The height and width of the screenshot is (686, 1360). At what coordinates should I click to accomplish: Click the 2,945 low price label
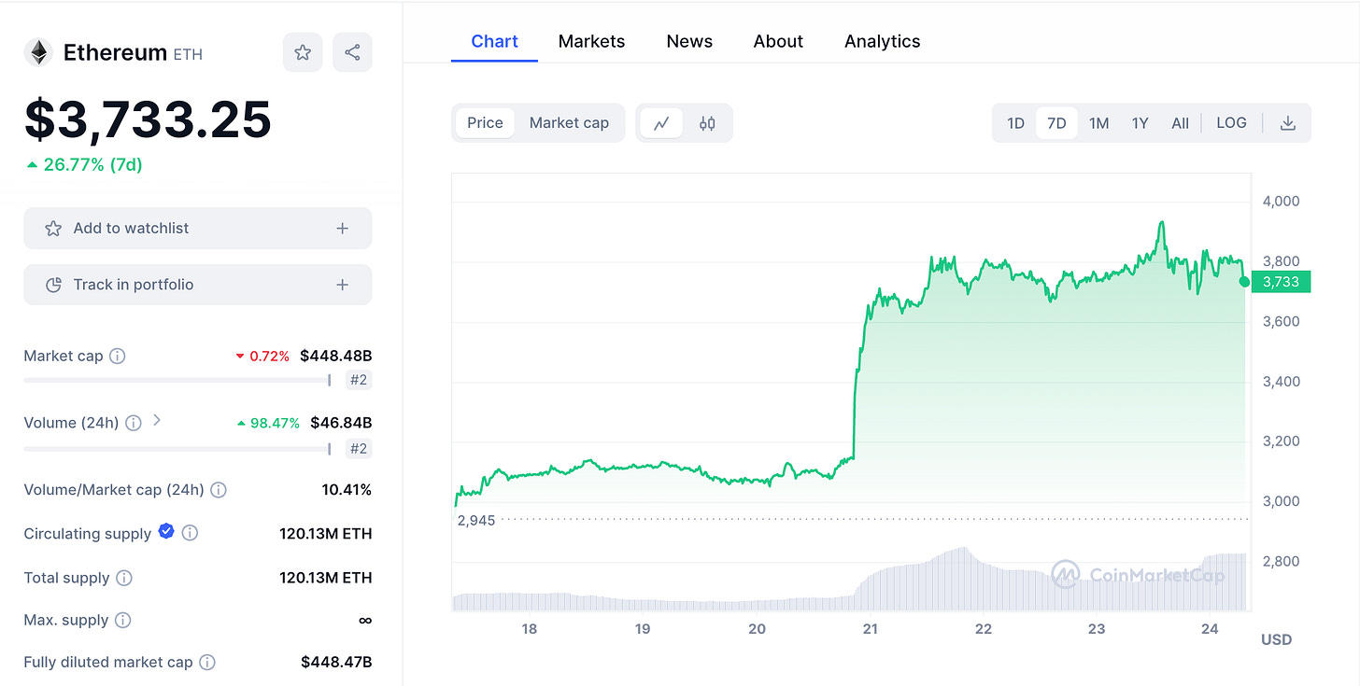[476, 520]
